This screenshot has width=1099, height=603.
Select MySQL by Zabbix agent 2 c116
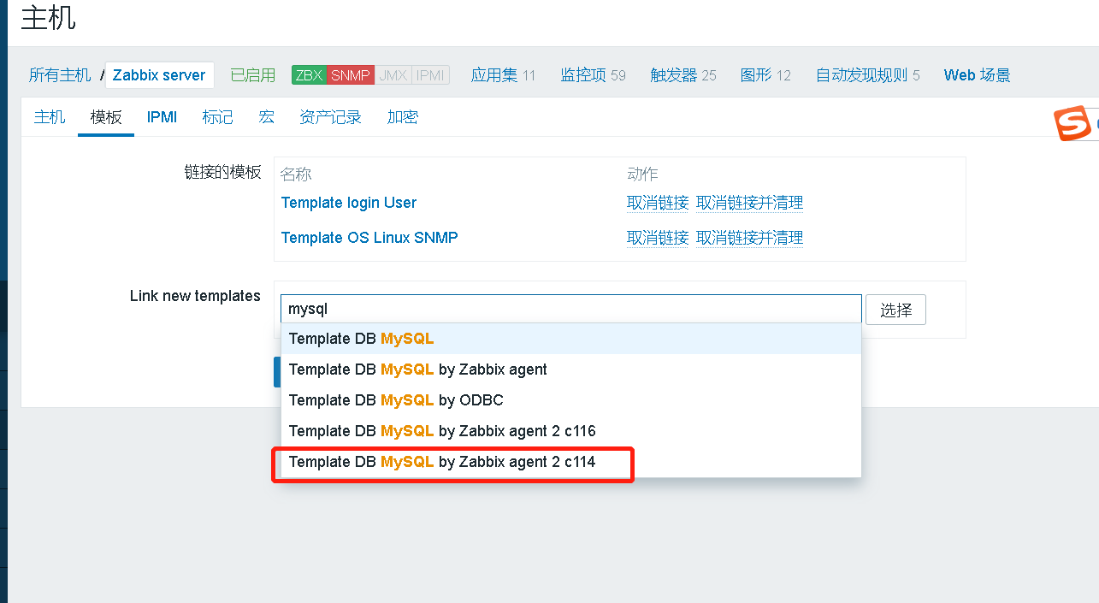click(442, 431)
